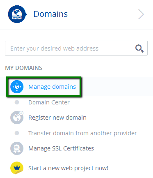The image size is (153, 178).
Task: Click the MY DOMAINS section header
Action: tap(24, 68)
